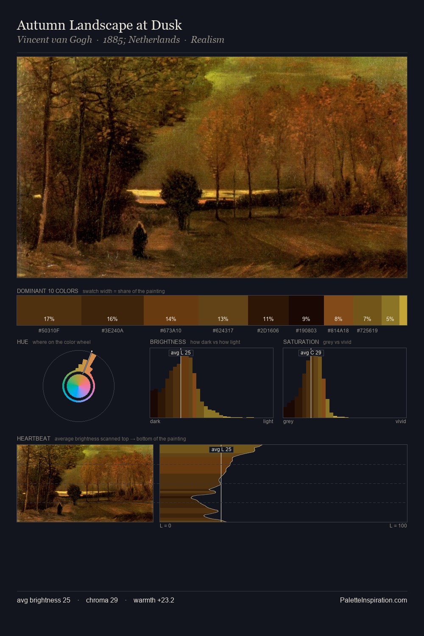
Task: Click the Vincent van Gogh artist name
Action: point(54,39)
